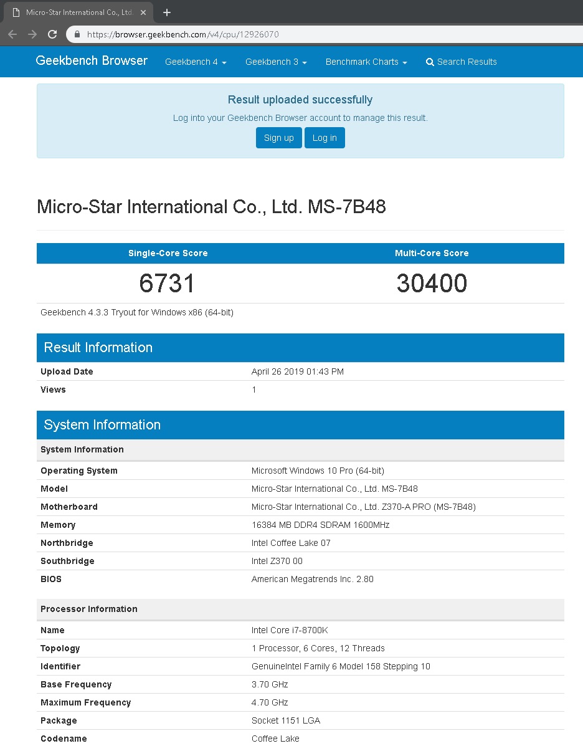Click the page title Micro-Star International MS-7B48
Image resolution: width=583 pixels, height=746 pixels.
211,207
